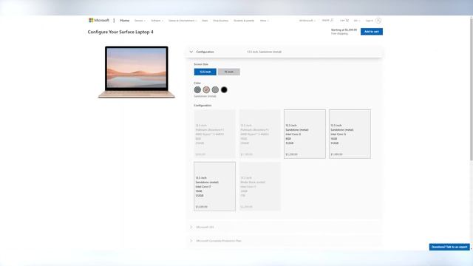Open the Devices dropdown menu

tap(140, 21)
